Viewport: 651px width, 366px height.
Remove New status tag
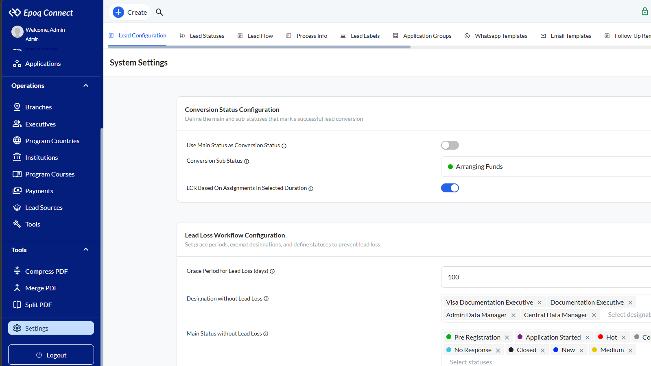[581, 350]
